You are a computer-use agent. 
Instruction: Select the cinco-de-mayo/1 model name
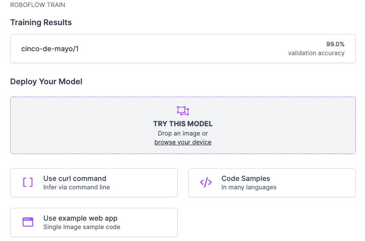(50, 49)
